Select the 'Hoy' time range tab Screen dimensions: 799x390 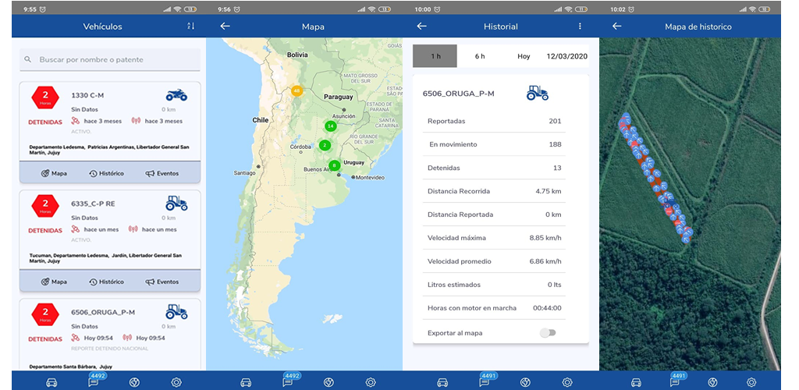coord(524,56)
